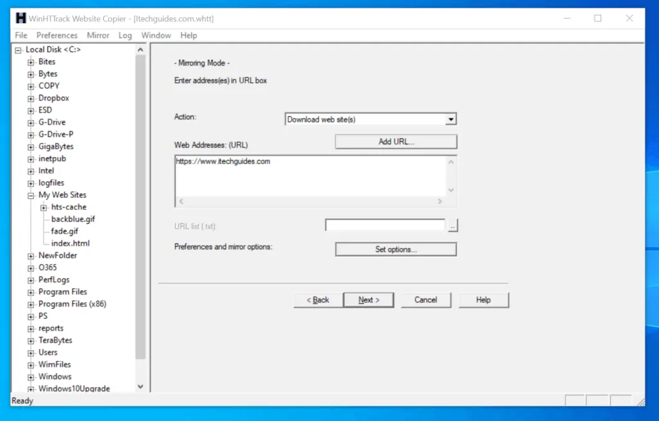Click the URL box scroll up arrow
Viewport: 659px width, 421px height.
[x=451, y=162]
